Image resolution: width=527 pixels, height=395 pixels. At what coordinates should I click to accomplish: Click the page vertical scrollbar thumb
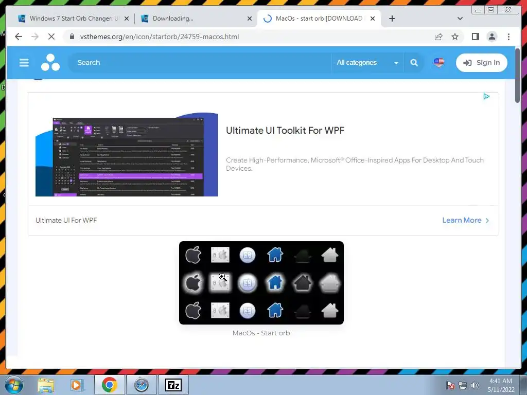(x=518, y=75)
